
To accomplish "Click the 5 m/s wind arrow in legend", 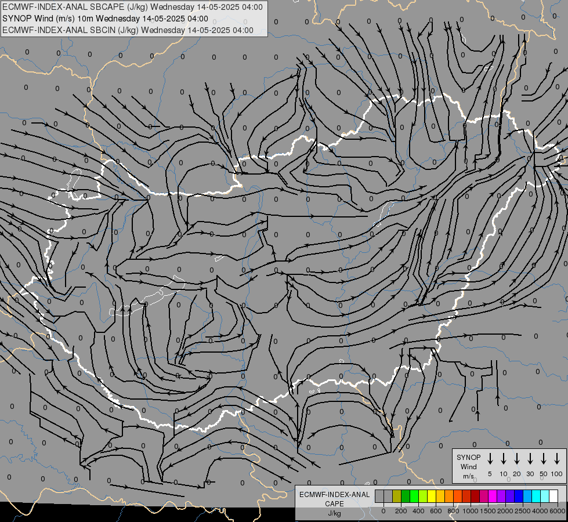I will tap(490, 459).
